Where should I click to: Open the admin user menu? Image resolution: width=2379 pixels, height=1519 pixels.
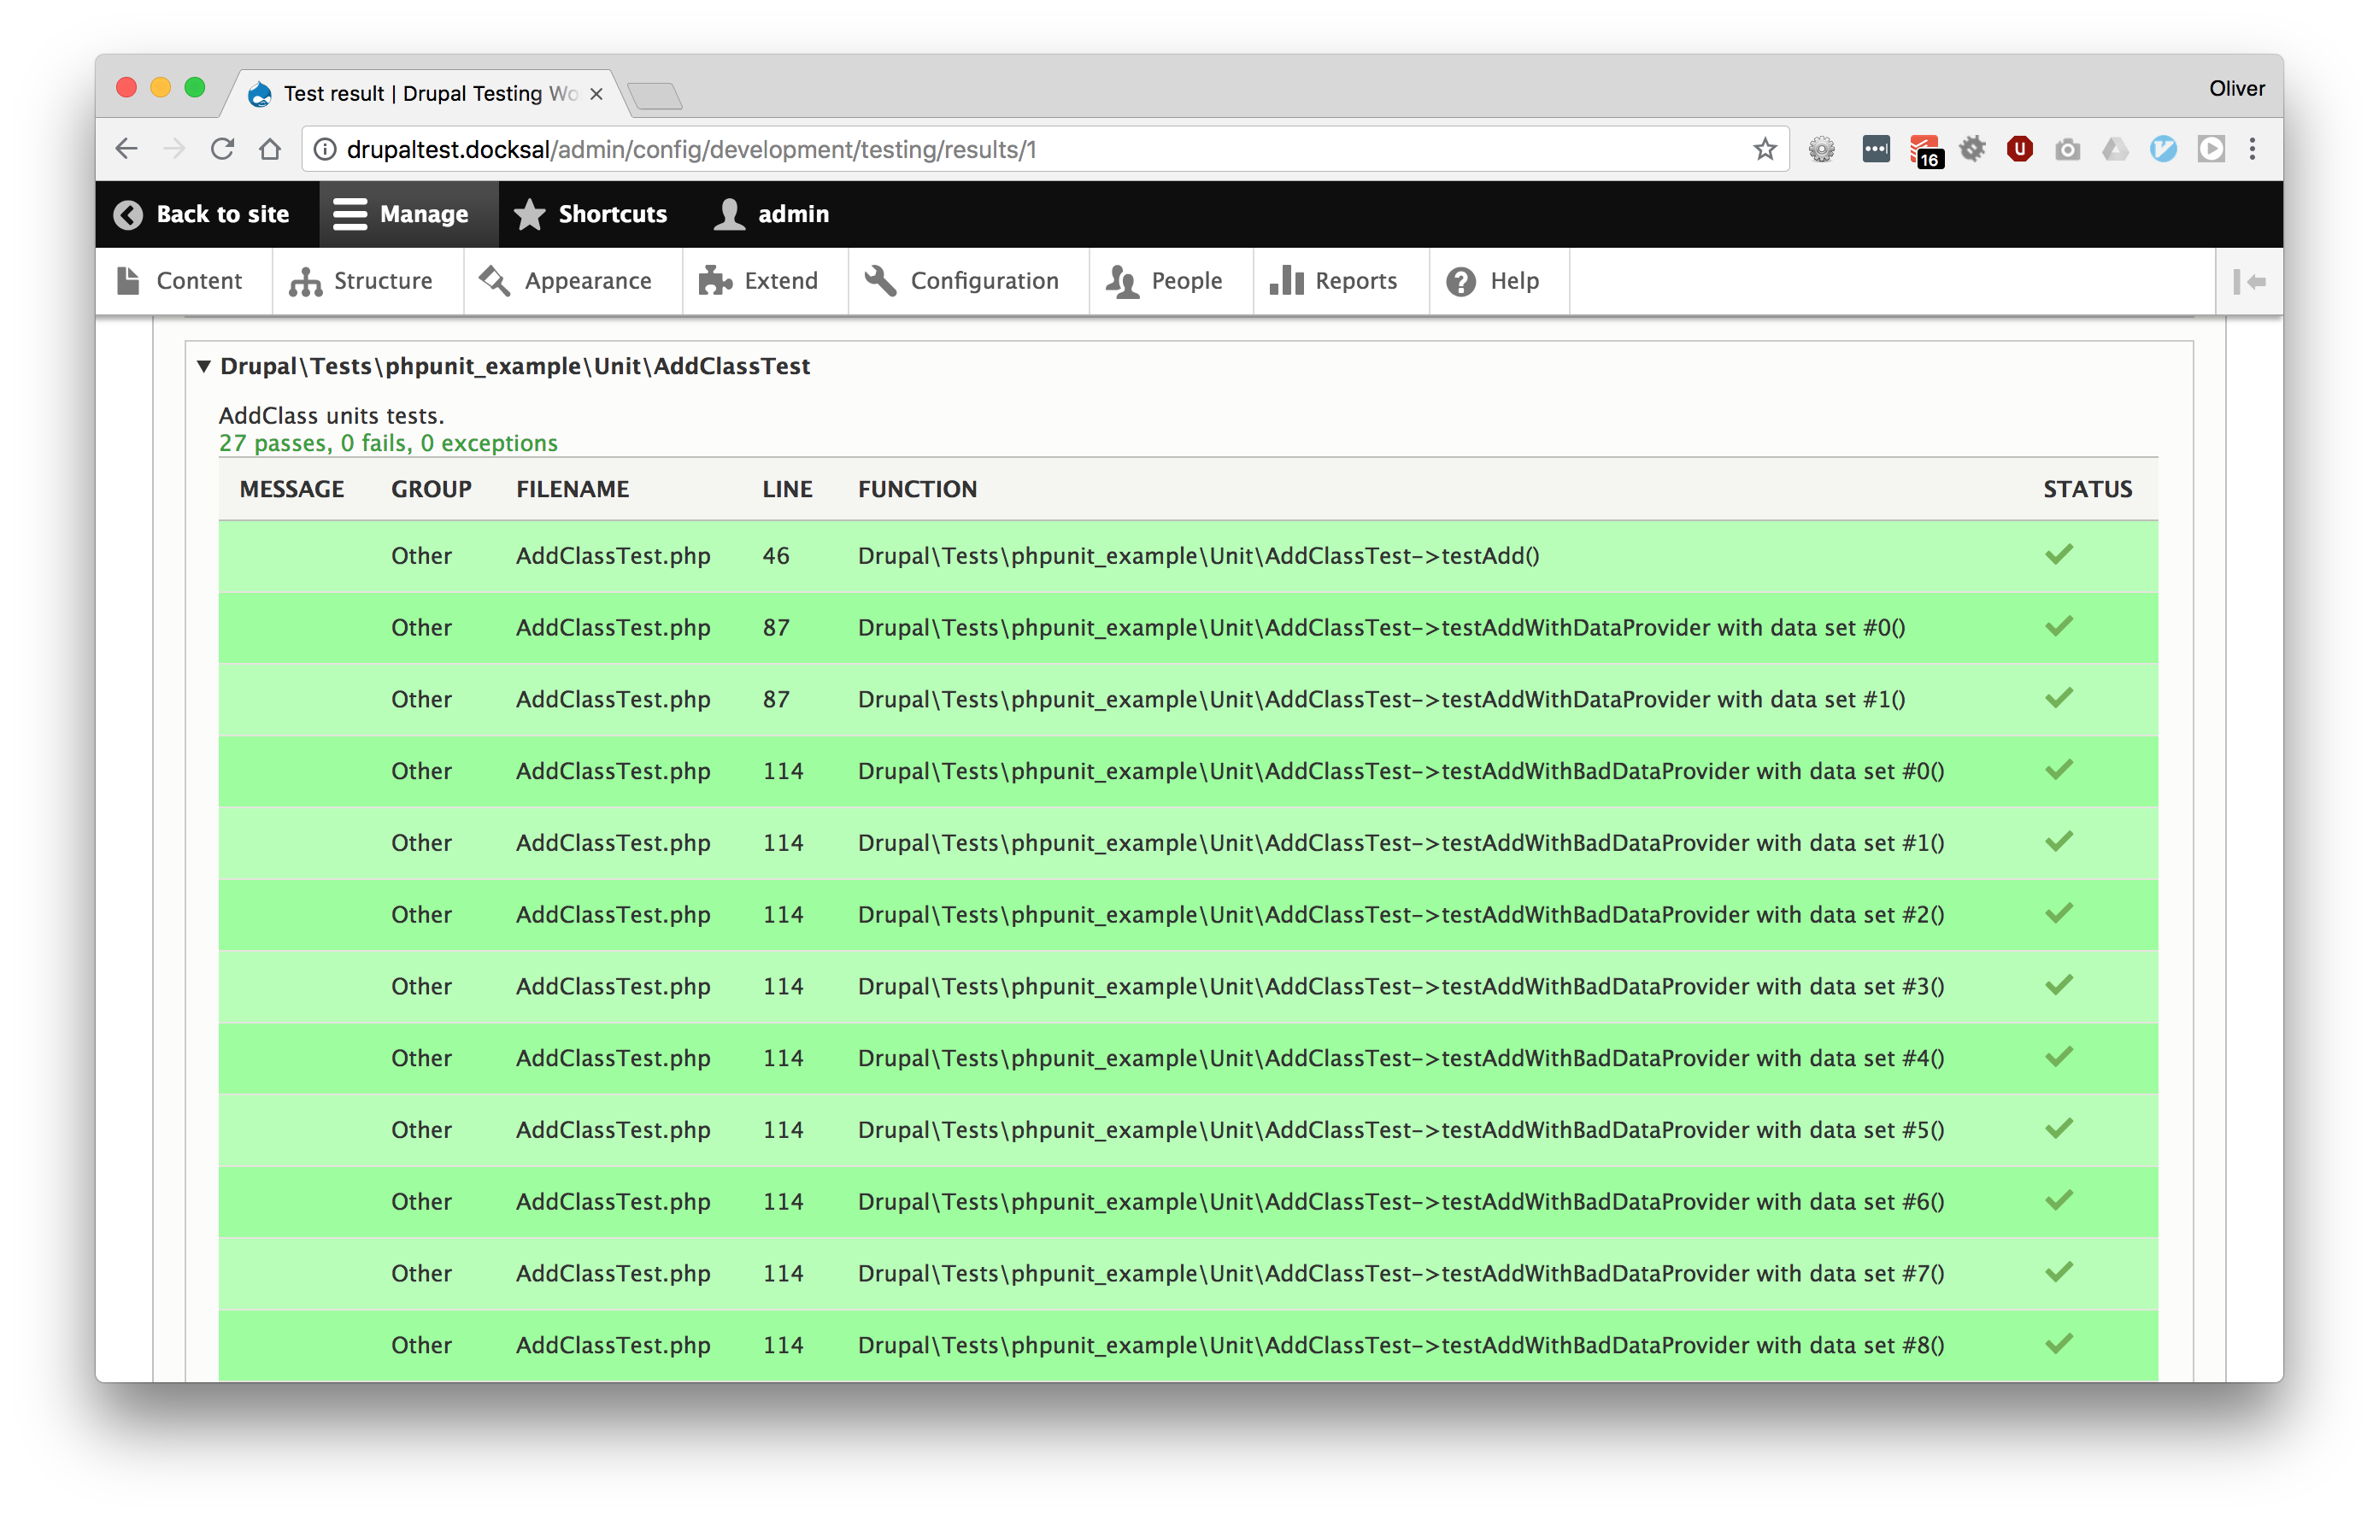point(772,214)
